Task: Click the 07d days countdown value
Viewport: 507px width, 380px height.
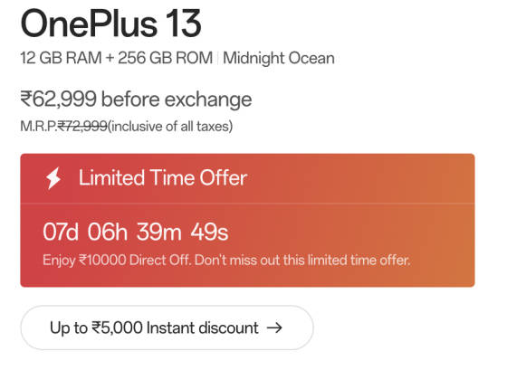Action: coord(61,232)
